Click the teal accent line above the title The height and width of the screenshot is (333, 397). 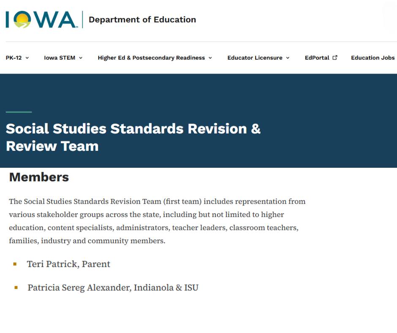pyautogui.click(x=19, y=112)
